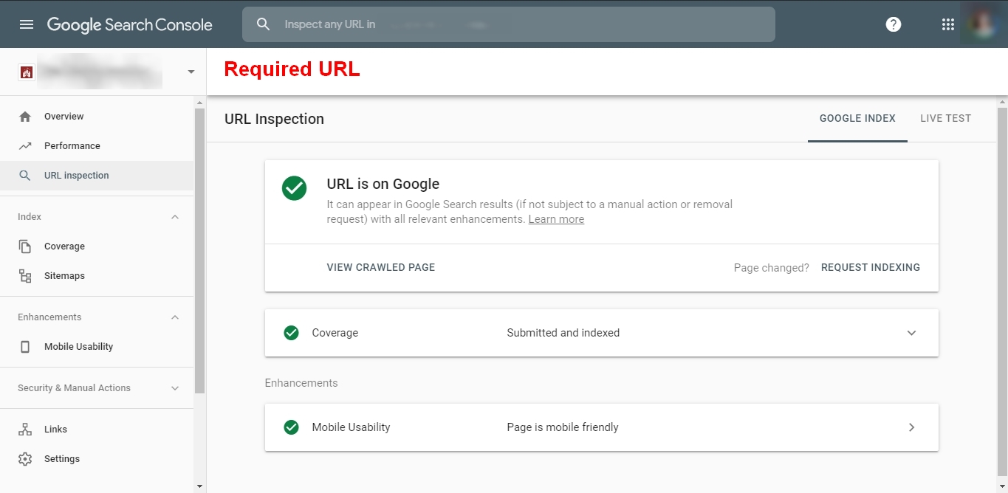Viewport: 1008px width, 493px height.
Task: Open Links from the sidebar
Action: [97, 430]
